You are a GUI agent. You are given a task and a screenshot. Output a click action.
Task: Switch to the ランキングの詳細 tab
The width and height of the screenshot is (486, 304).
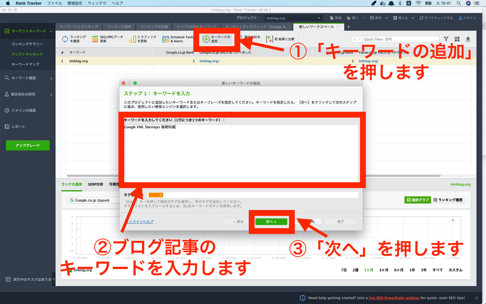click(154, 27)
